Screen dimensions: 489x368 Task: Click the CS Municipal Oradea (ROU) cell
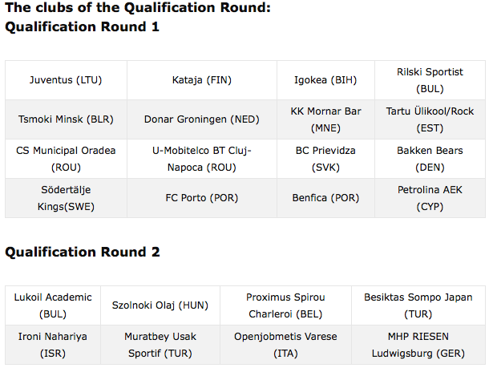coord(66,159)
